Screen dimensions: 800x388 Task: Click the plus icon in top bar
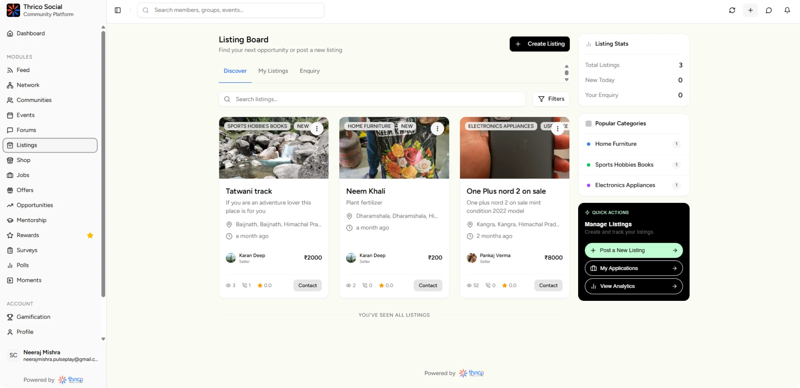point(750,10)
